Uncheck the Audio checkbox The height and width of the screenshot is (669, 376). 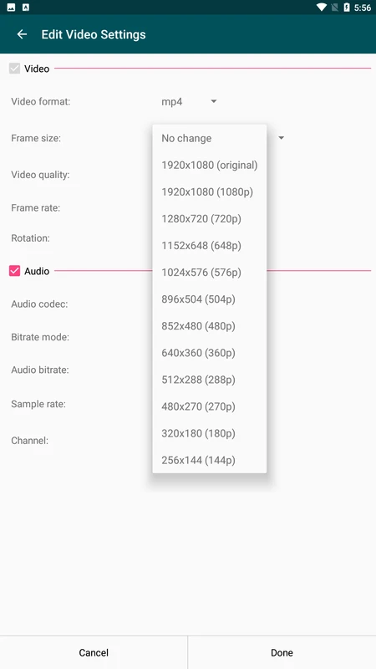[x=15, y=271]
